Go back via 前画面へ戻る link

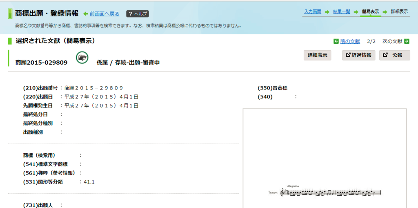104,14
